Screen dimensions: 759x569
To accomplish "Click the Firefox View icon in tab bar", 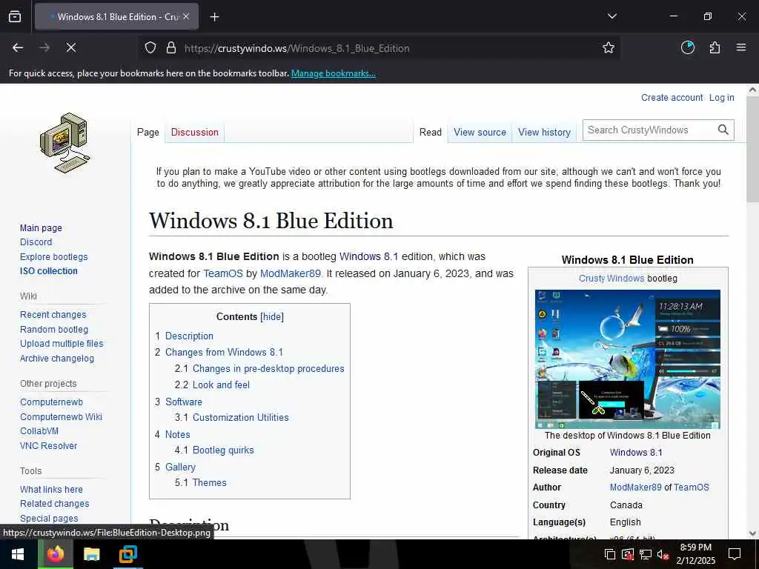I will point(15,16).
